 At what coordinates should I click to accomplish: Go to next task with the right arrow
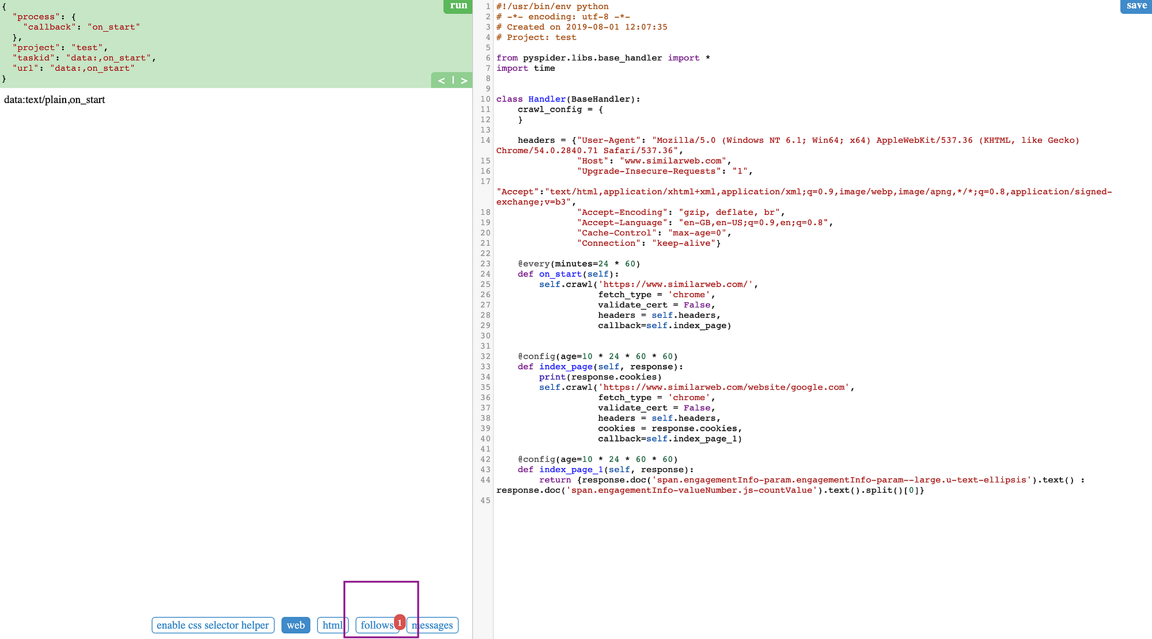coord(464,81)
